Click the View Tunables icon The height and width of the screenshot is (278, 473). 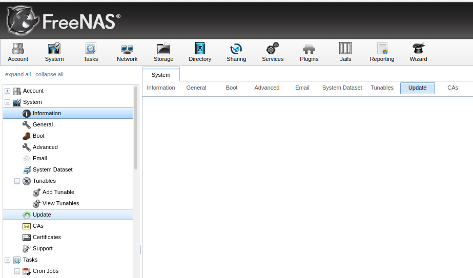coord(36,204)
